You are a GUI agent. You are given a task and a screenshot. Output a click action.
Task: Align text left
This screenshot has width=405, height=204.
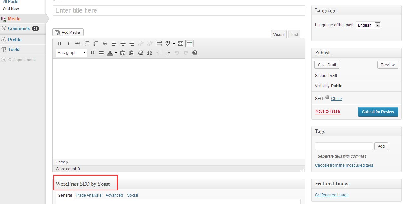(114, 43)
